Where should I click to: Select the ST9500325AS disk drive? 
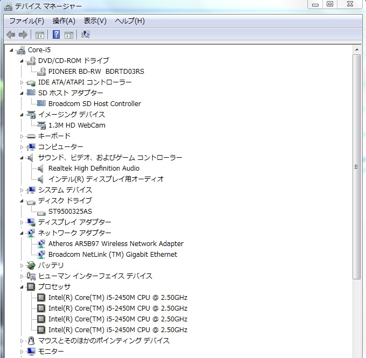(x=70, y=211)
